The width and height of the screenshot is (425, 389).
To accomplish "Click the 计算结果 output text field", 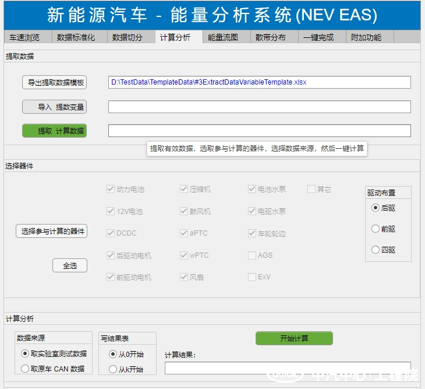I will coord(288,368).
